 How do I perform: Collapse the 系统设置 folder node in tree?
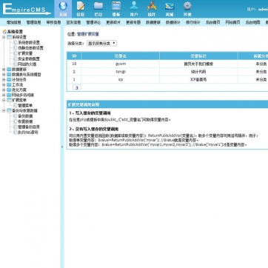tap(4, 37)
